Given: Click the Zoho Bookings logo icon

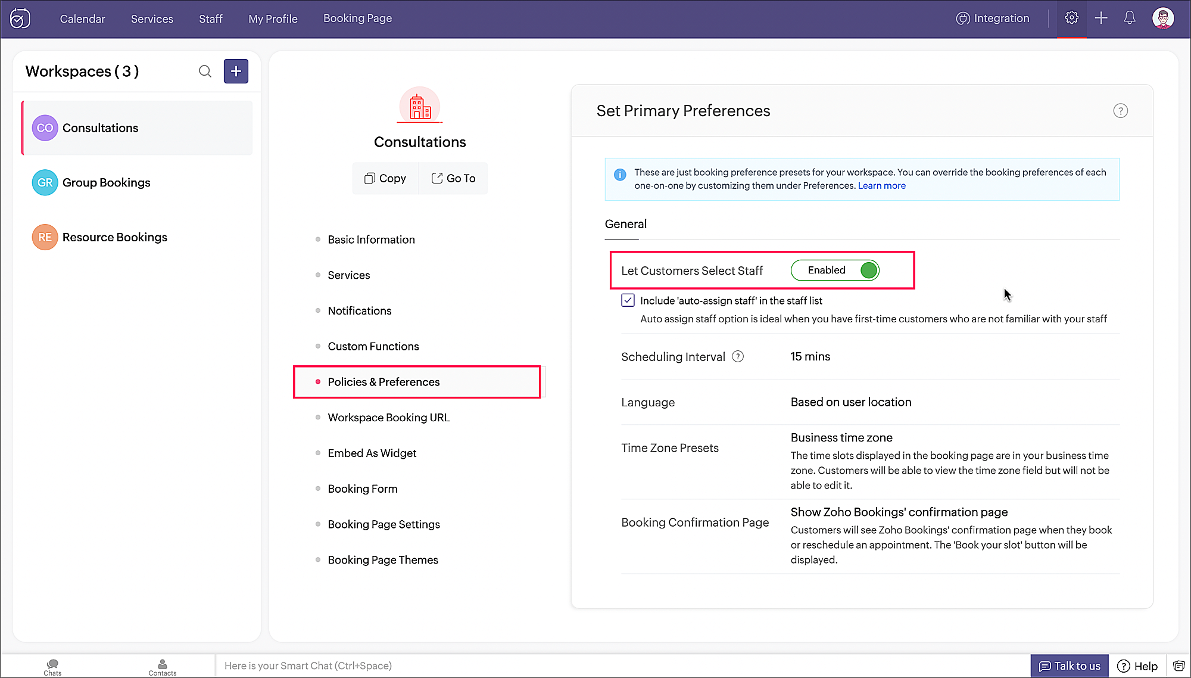Looking at the screenshot, I should pos(20,18).
